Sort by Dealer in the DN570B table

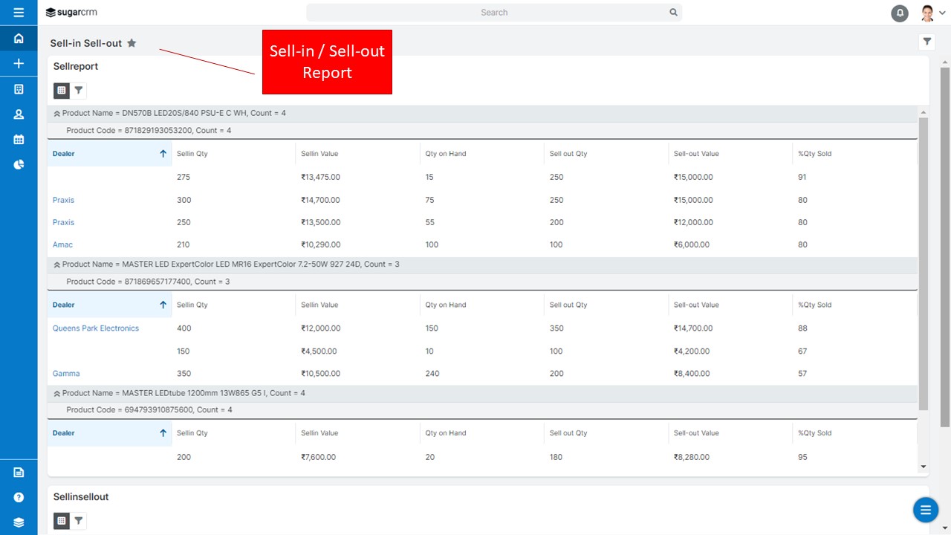[109, 154]
